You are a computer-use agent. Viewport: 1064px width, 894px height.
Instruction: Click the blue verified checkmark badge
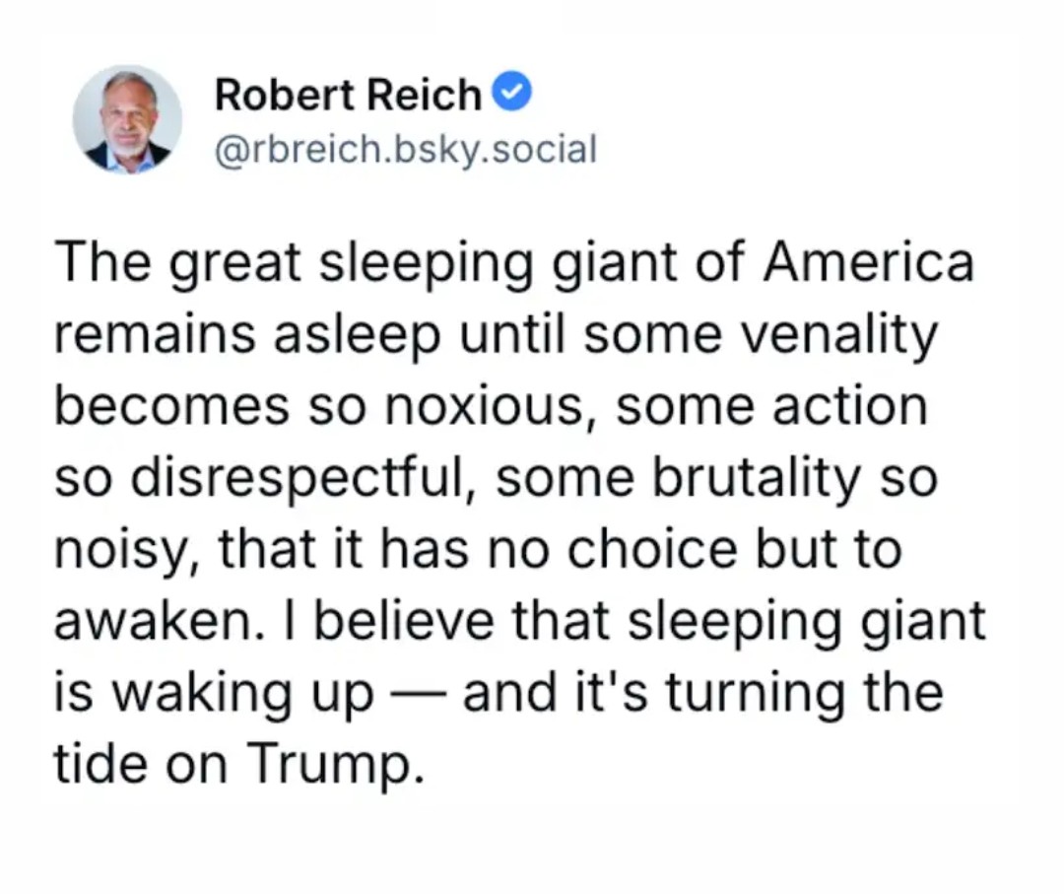(511, 95)
